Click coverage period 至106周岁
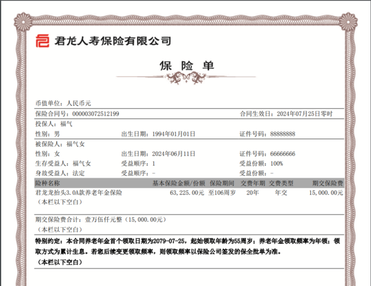Viewport: 371px width, 286px height. click(222, 193)
